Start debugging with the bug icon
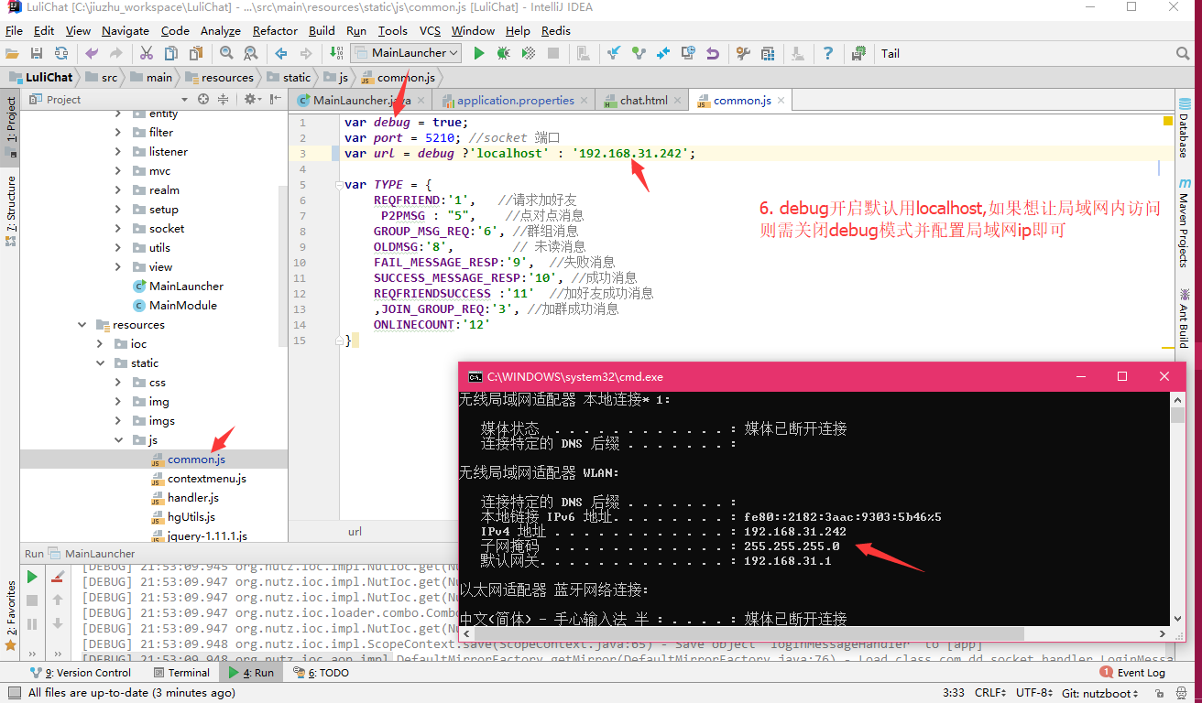The height and width of the screenshot is (703, 1202). click(503, 53)
